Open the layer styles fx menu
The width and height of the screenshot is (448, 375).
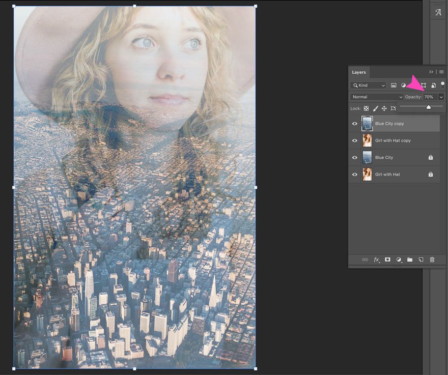[x=376, y=260]
